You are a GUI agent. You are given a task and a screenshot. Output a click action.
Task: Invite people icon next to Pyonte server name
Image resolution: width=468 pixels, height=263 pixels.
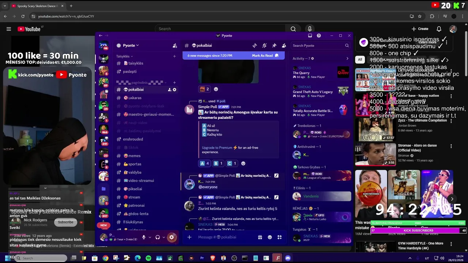175,46
